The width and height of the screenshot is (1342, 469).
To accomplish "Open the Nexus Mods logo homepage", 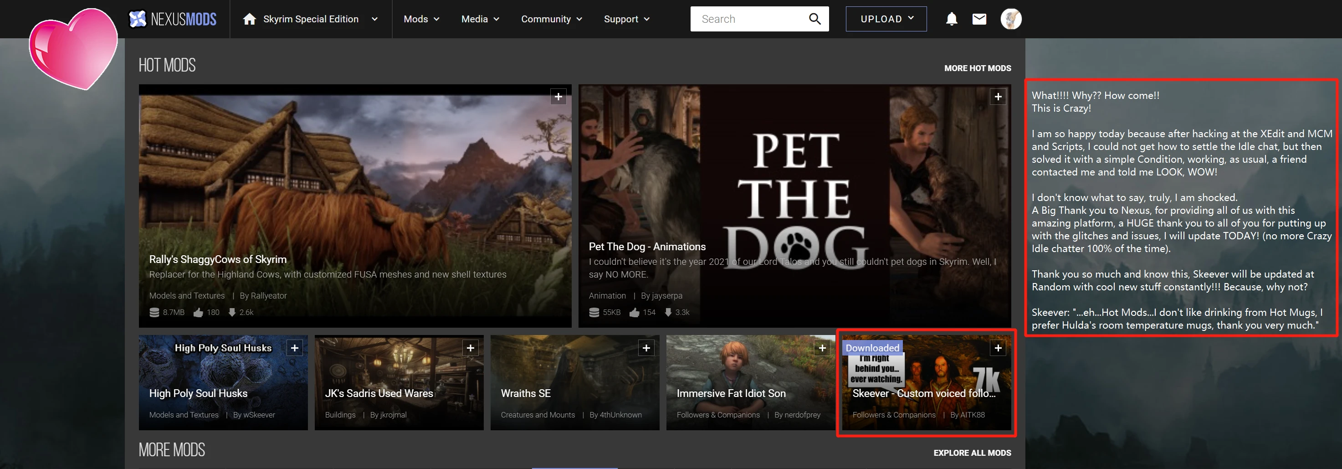I will [173, 19].
